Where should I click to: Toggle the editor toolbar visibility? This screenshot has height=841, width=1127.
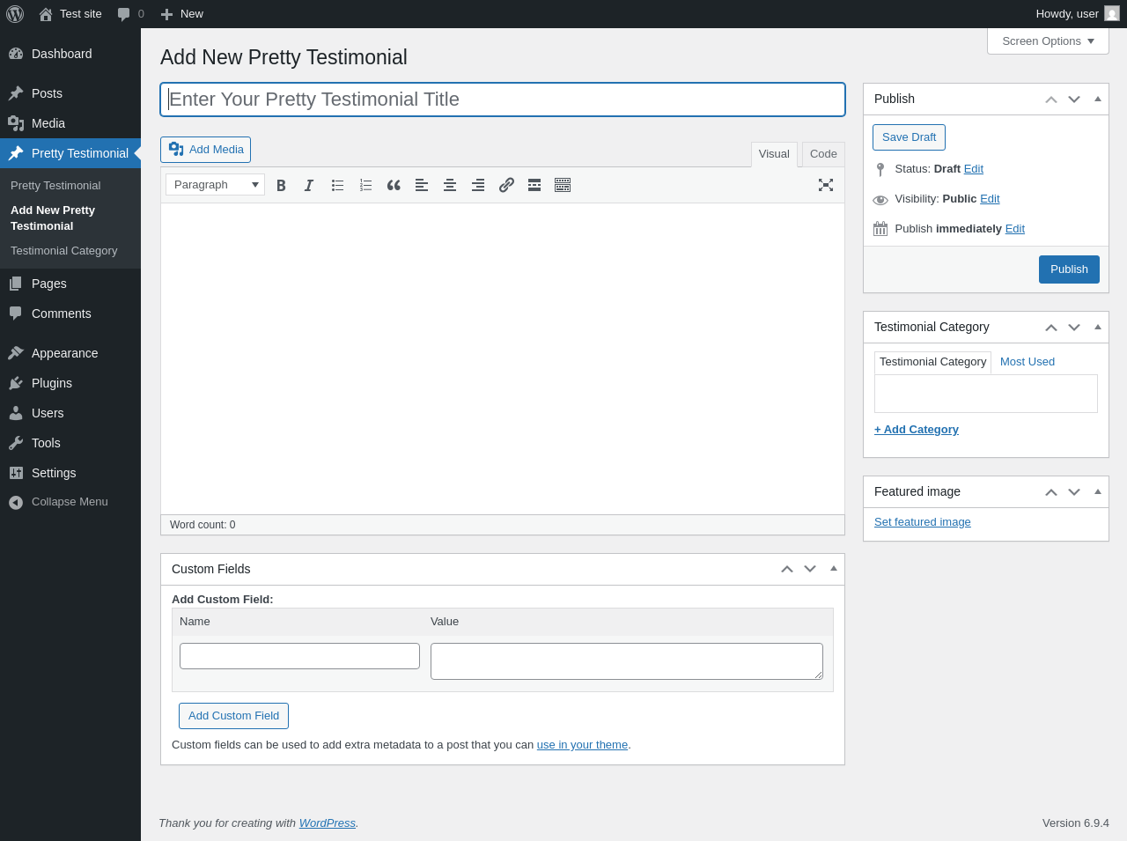(x=563, y=185)
